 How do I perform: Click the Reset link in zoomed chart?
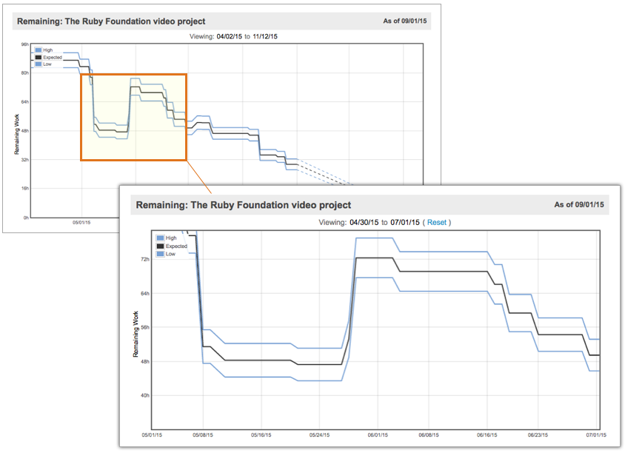[x=437, y=222]
